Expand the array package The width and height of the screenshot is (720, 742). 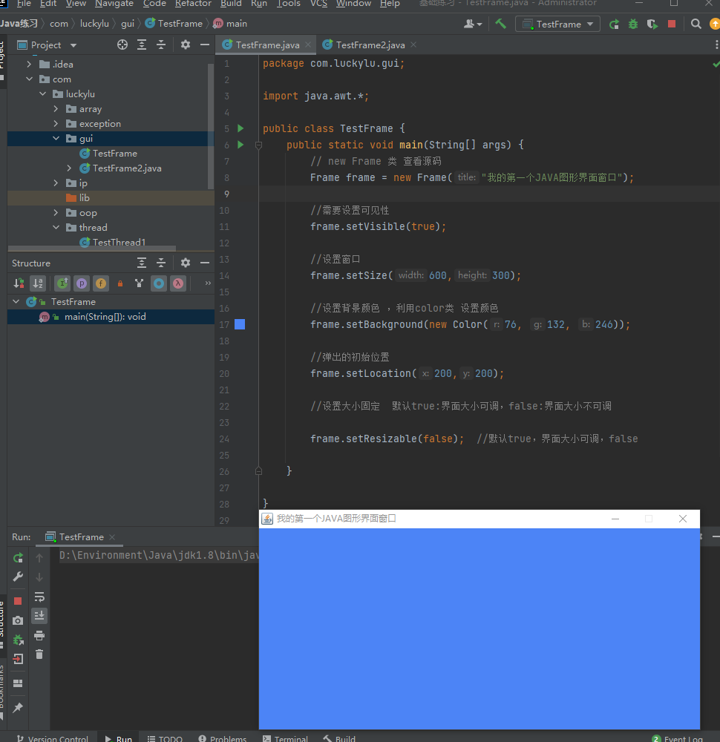point(56,109)
